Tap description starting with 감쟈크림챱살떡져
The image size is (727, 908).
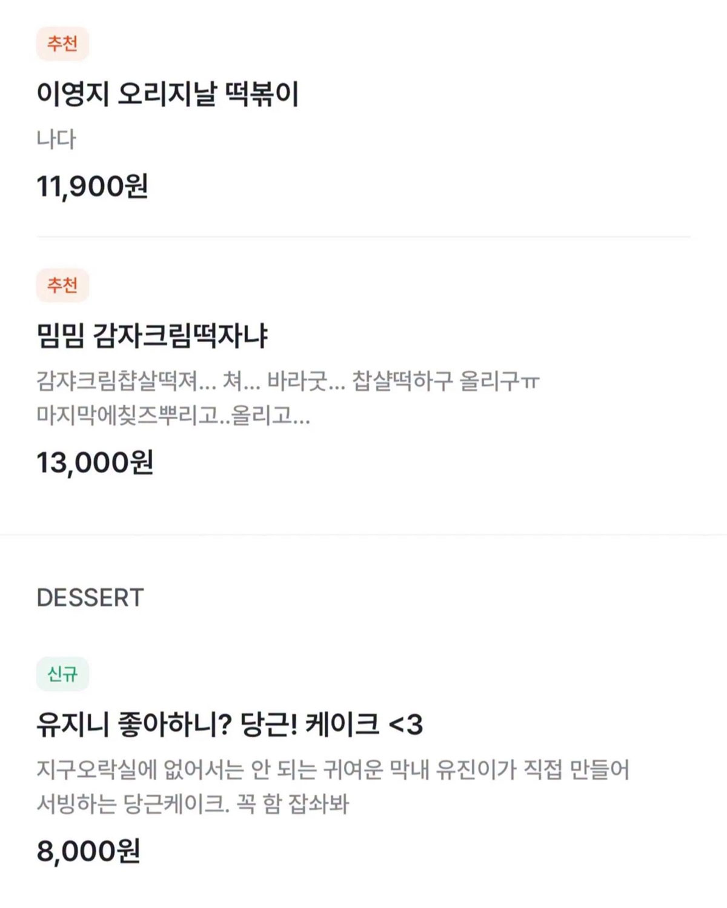(288, 380)
